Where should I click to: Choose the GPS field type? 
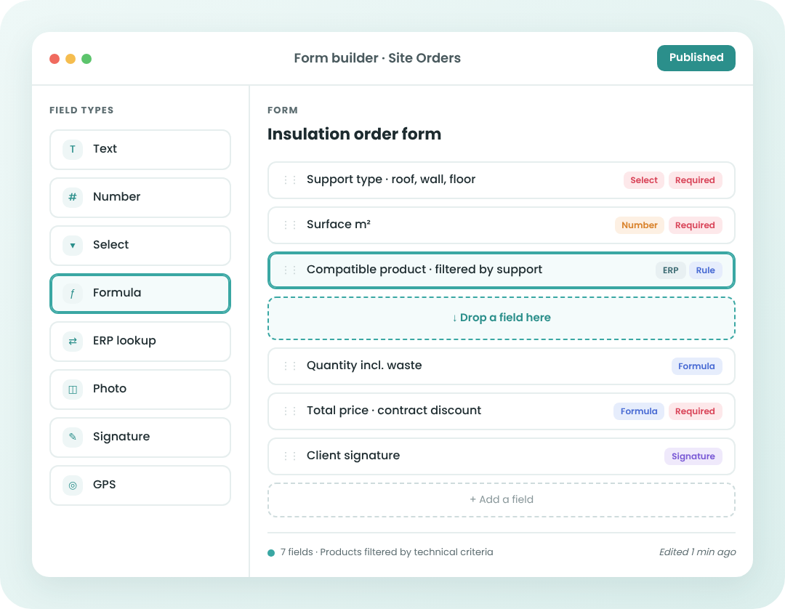point(140,486)
